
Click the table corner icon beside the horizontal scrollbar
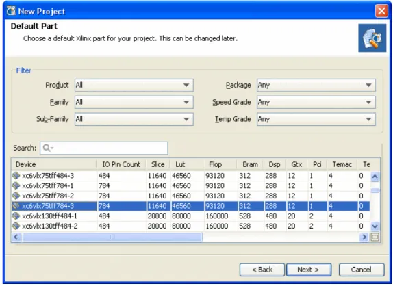(375, 237)
